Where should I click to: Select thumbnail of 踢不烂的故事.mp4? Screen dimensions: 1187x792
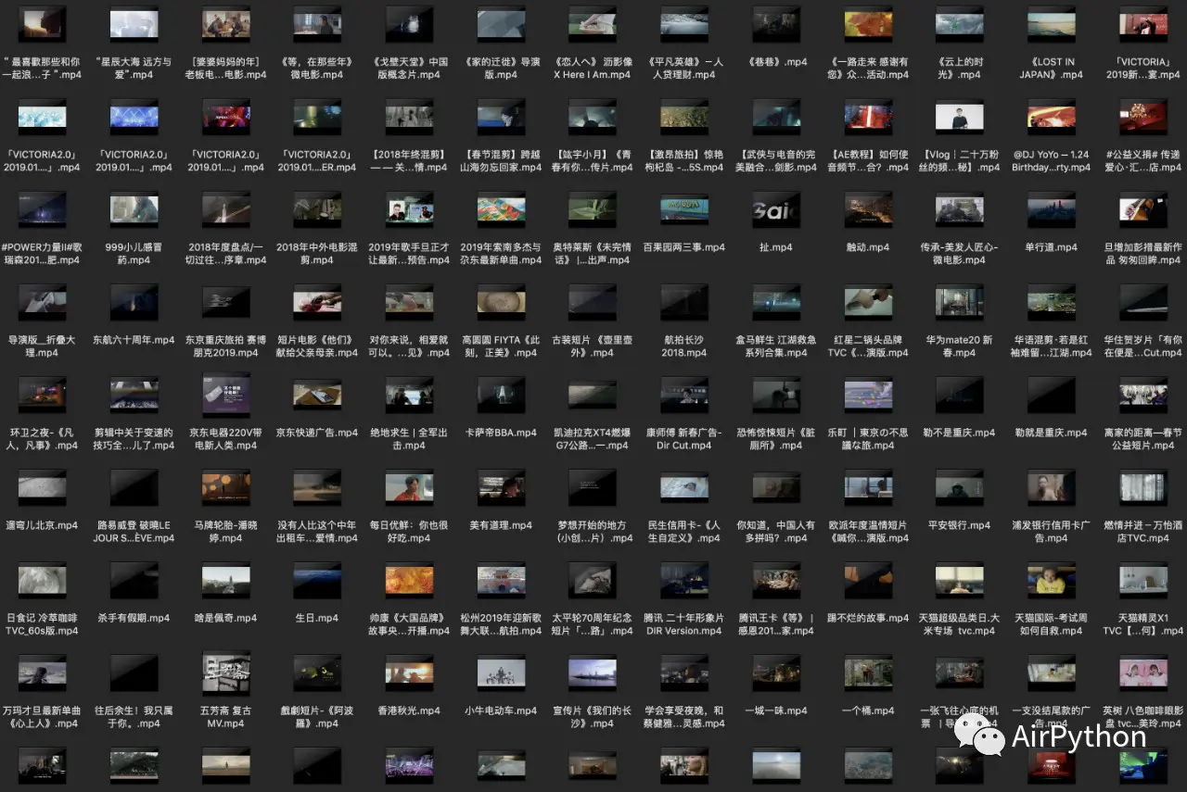tap(868, 580)
